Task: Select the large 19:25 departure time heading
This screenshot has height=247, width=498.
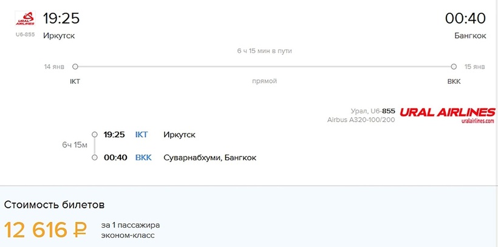Action: (61, 19)
